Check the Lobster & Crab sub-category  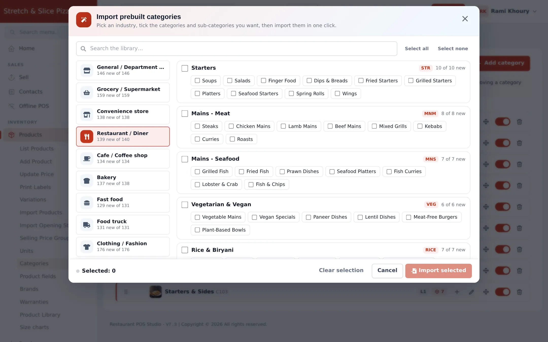coord(197,184)
